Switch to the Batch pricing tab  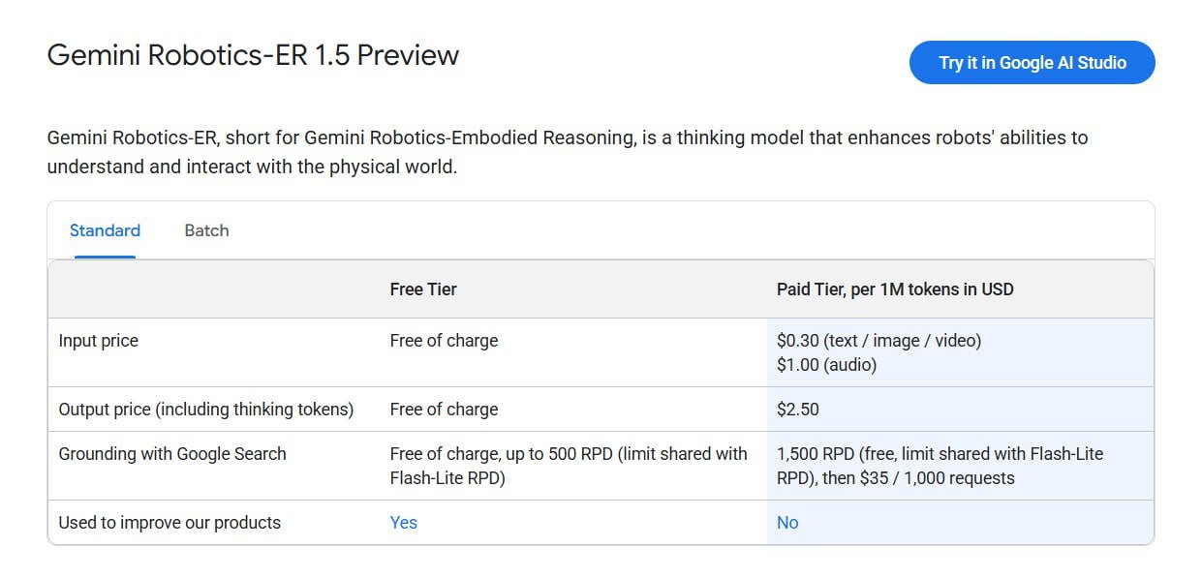click(206, 230)
